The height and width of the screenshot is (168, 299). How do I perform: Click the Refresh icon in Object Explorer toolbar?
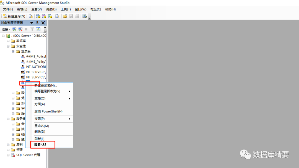pyautogui.click(x=38, y=29)
